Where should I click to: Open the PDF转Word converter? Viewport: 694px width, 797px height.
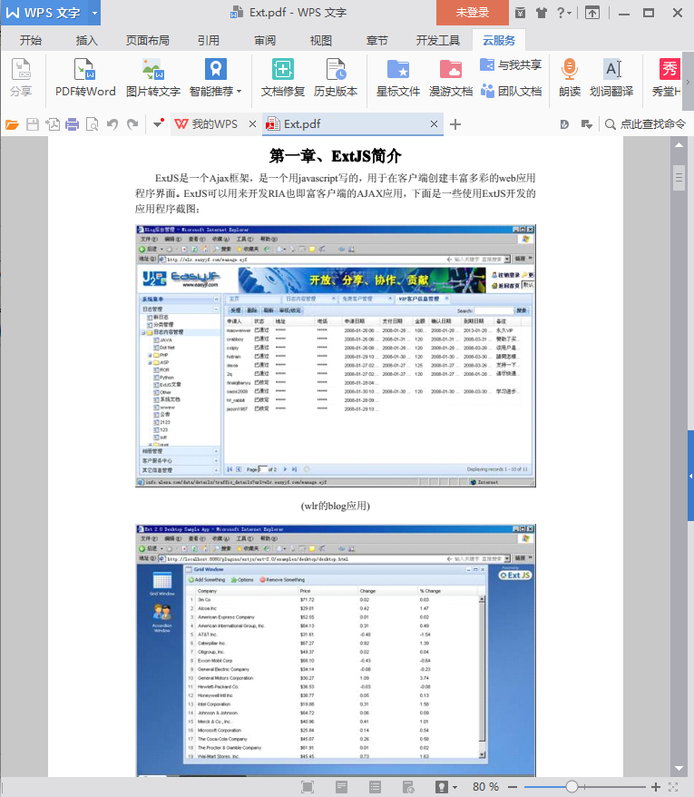[85, 78]
